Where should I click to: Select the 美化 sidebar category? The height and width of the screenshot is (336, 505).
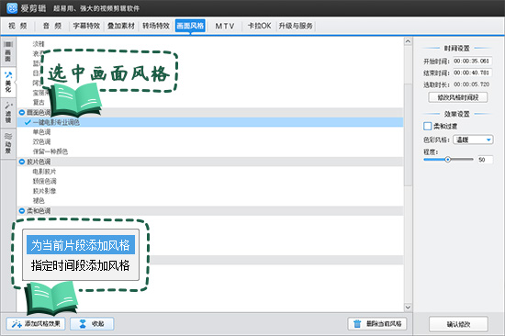pyautogui.click(x=8, y=82)
